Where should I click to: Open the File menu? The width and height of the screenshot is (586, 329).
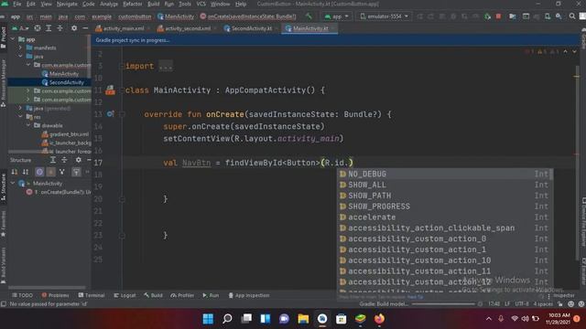[16, 4]
